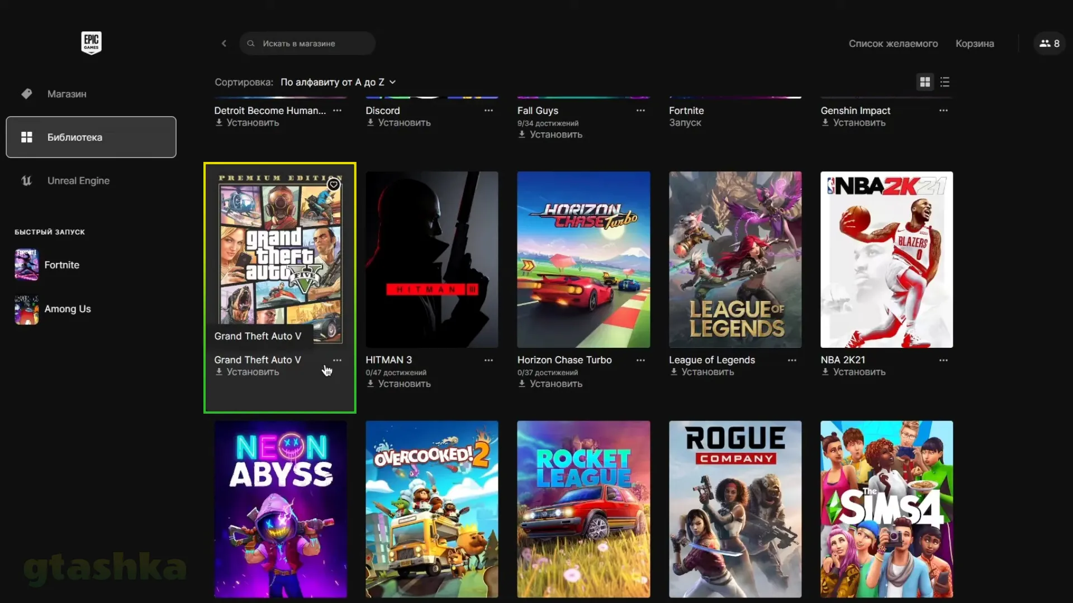1073x603 pixels.
Task: Click Fall Guys achievements count 9/34
Action: pos(548,123)
